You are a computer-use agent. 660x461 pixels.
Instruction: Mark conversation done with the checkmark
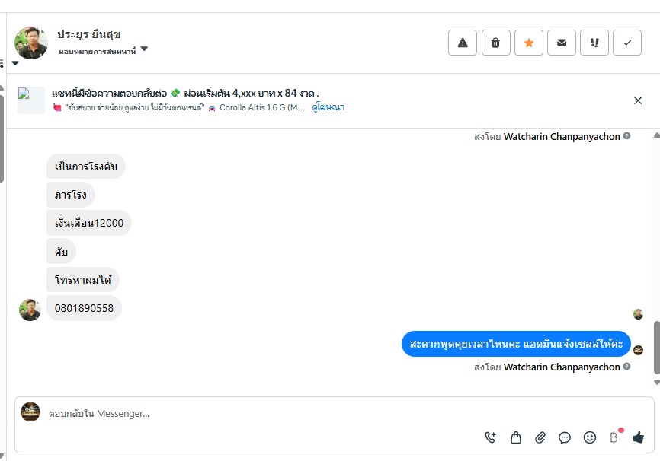pyautogui.click(x=626, y=43)
